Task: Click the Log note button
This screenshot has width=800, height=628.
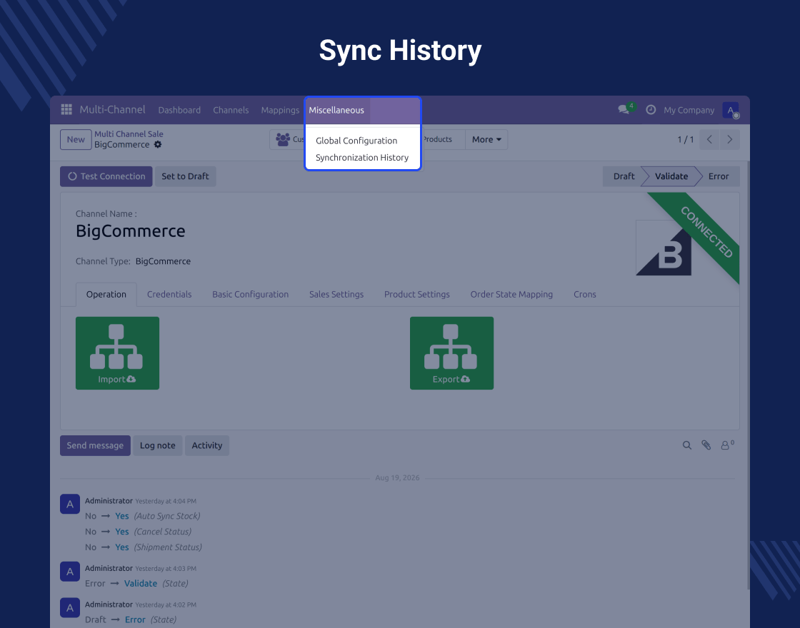Action: 158,445
